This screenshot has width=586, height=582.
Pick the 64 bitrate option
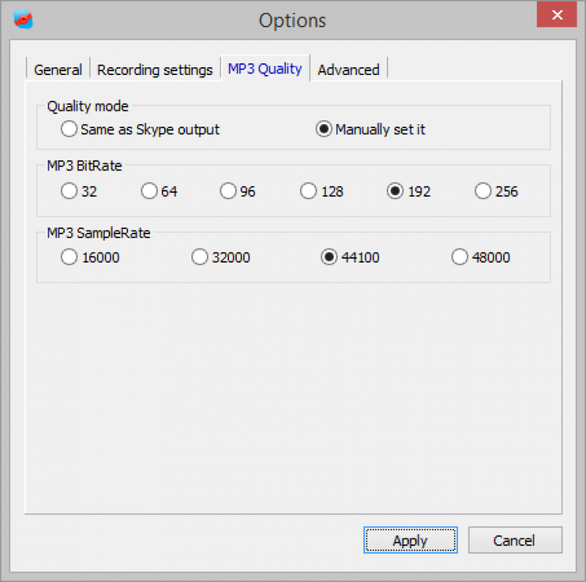tap(150, 191)
